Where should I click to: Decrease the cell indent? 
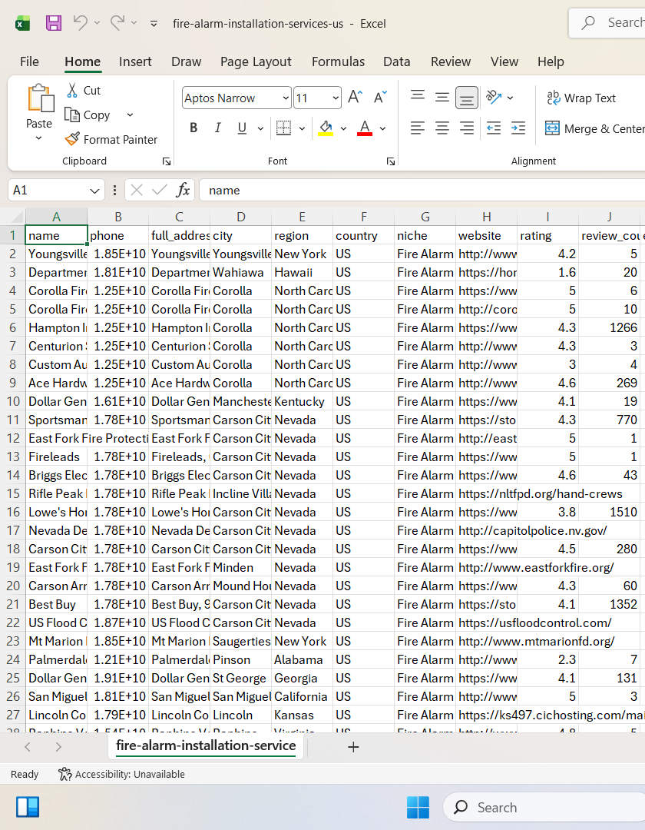click(x=494, y=128)
